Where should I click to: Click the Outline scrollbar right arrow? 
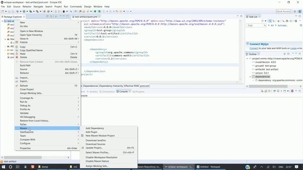pyautogui.click(x=301, y=86)
